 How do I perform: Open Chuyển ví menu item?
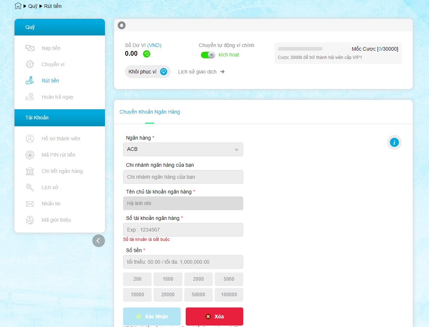point(53,64)
